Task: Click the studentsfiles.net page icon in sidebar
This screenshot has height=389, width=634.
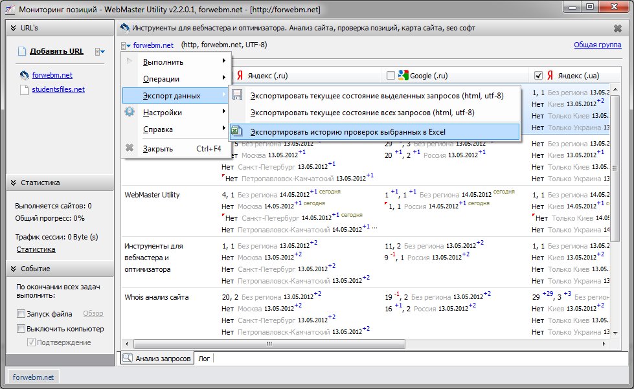Action: coord(25,89)
